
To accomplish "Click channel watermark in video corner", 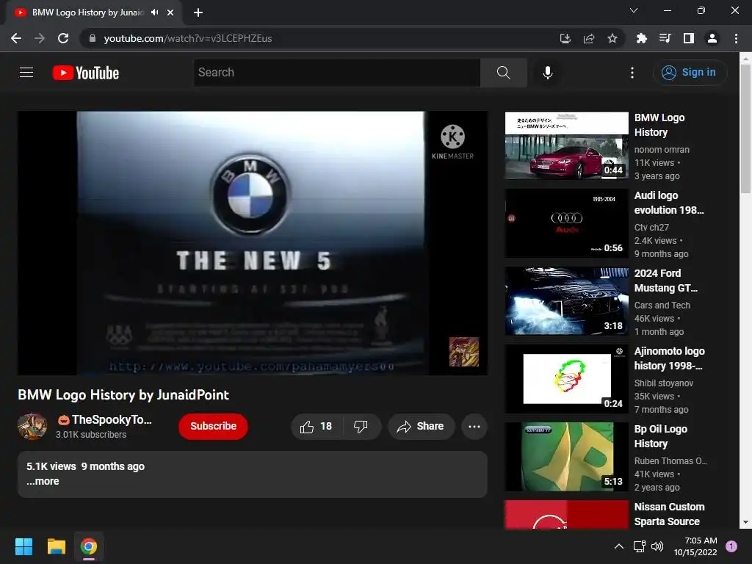I will pyautogui.click(x=464, y=352).
